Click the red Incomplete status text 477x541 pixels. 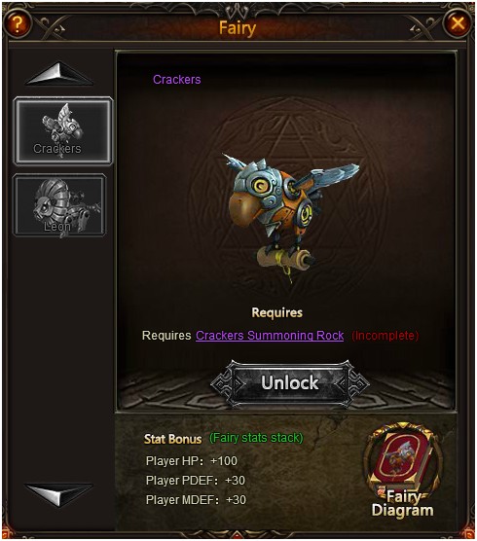pos(385,336)
